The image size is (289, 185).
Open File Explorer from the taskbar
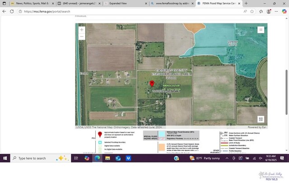pos(107,158)
